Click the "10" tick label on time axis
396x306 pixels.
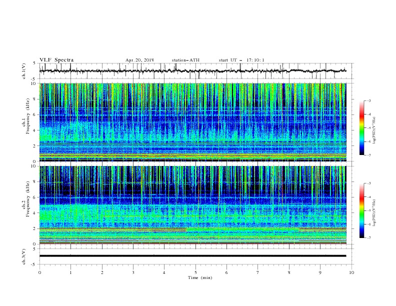(351, 272)
